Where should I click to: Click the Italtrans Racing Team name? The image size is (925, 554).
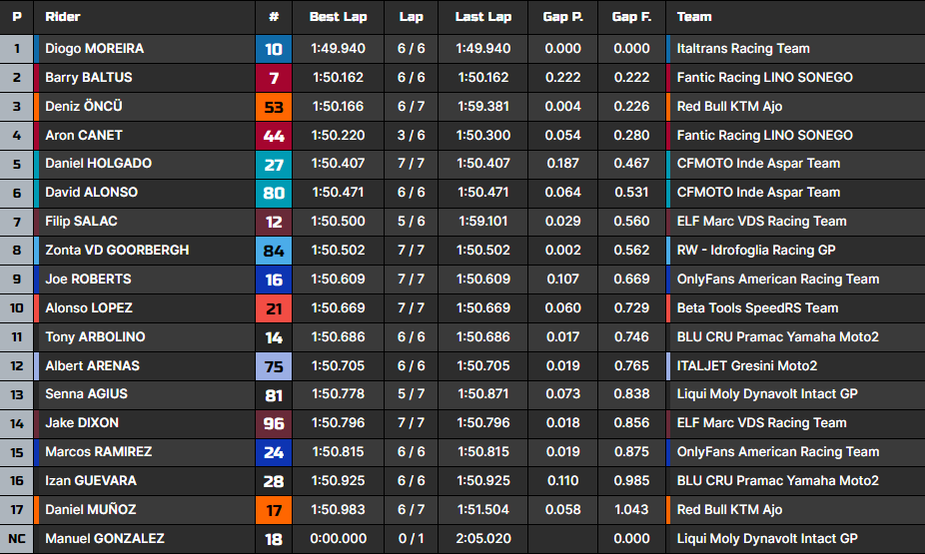pos(743,49)
